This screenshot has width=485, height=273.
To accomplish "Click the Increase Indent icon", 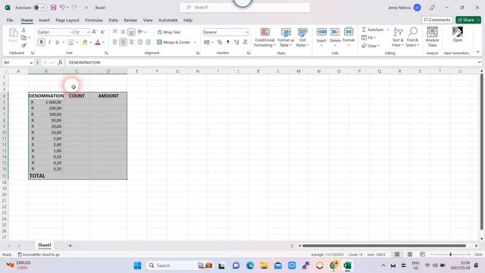I will click(x=149, y=42).
